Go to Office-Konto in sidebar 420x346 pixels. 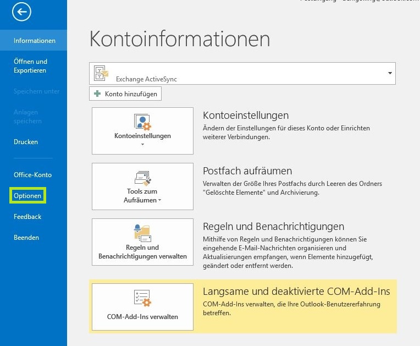click(x=32, y=175)
